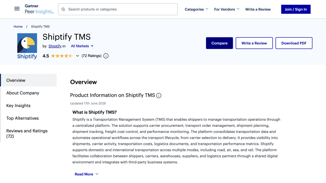This screenshot has height=183, width=326.
Task: Click the Shiptify TMS product title
Action: pyautogui.click(x=67, y=37)
